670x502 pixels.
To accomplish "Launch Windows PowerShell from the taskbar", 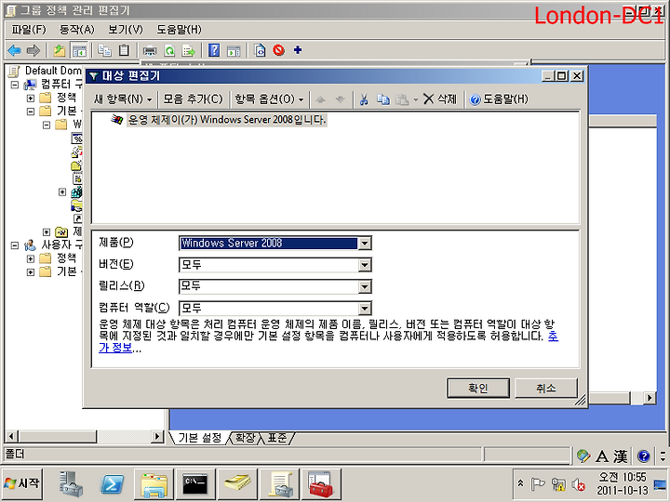I will [112, 484].
